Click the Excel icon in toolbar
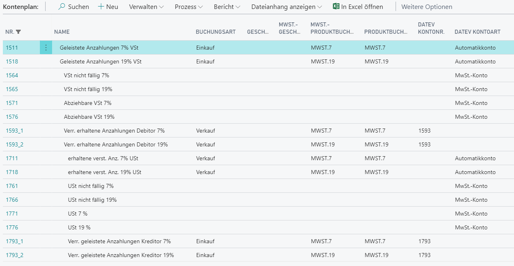This screenshot has width=514, height=266. tap(336, 7)
